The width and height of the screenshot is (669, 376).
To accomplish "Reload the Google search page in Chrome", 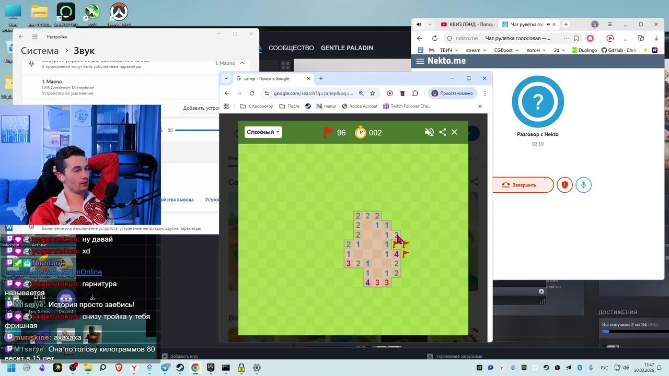I will [x=252, y=93].
